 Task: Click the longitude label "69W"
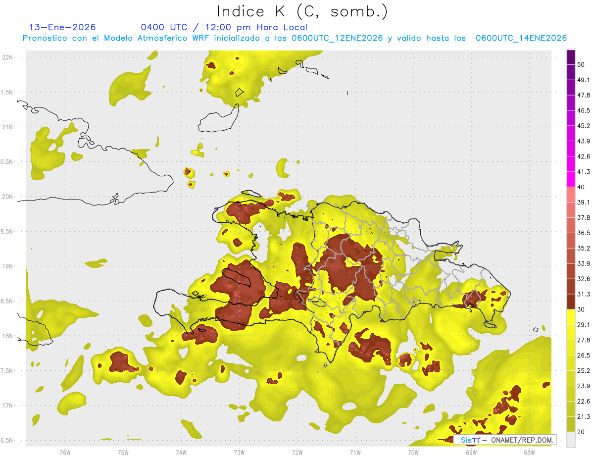(471, 452)
